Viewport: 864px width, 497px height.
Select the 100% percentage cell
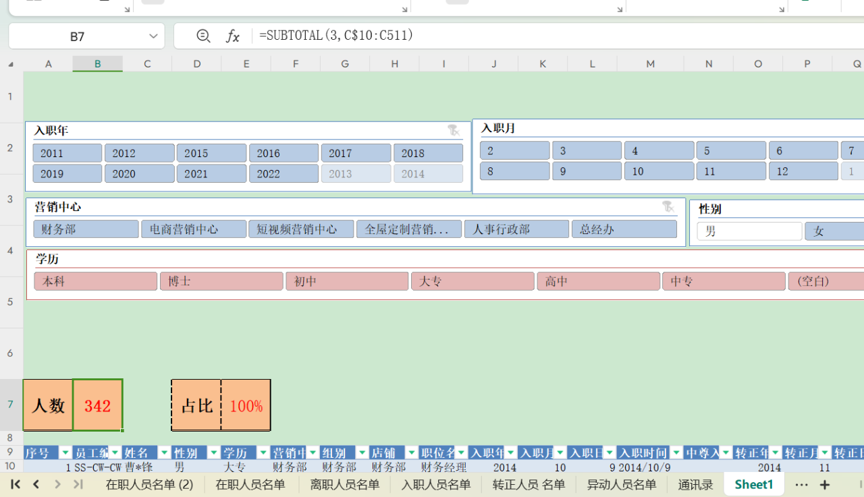pyautogui.click(x=246, y=405)
